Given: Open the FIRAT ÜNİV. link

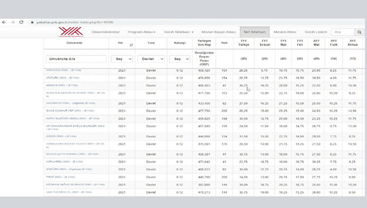Looking at the screenshot, I should 60,177.
